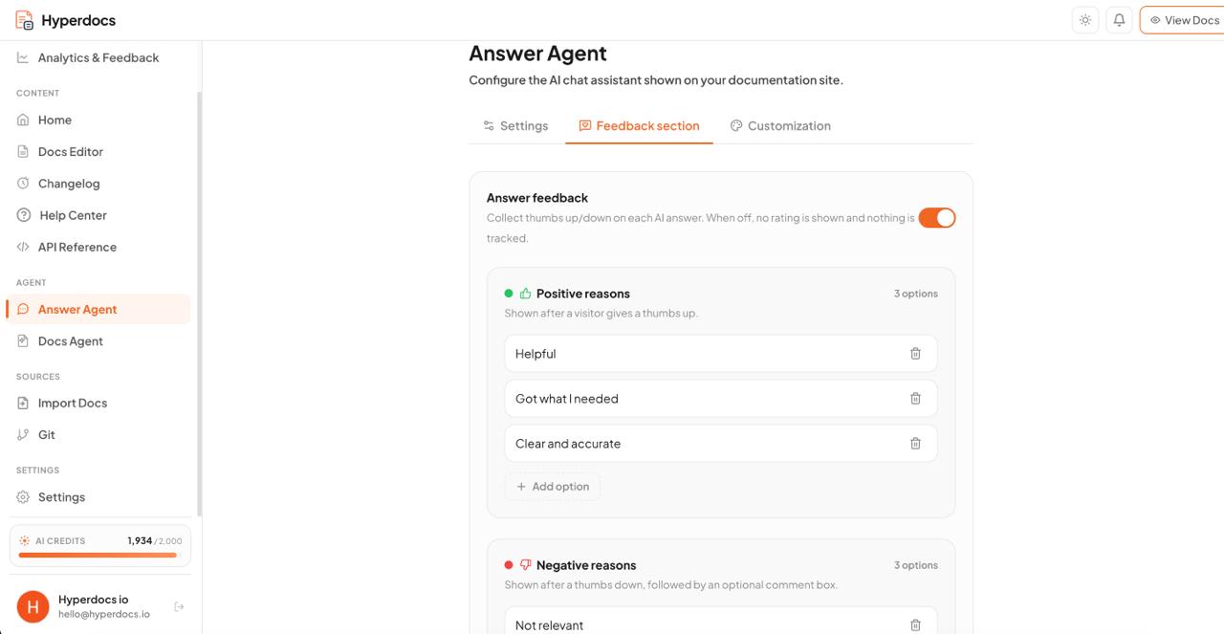Click the Help Center question-mark icon

pos(24,215)
